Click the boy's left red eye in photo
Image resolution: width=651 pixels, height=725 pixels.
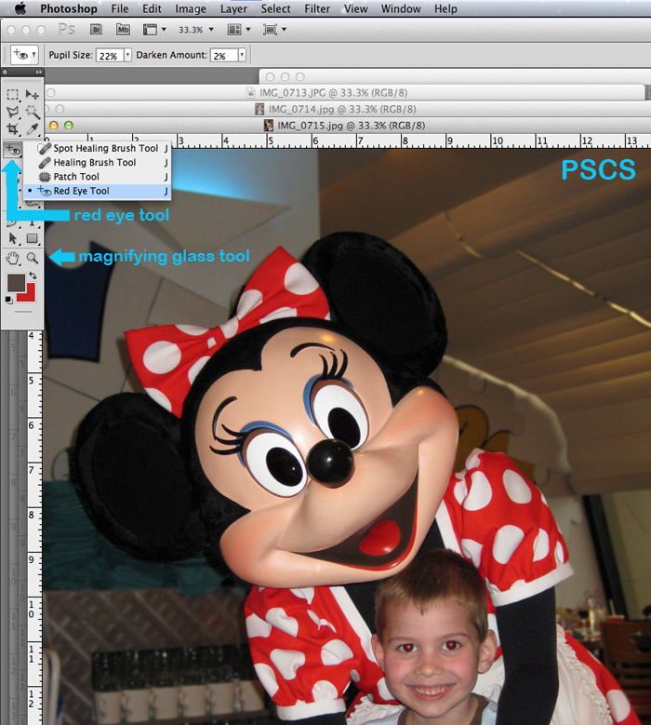point(408,648)
